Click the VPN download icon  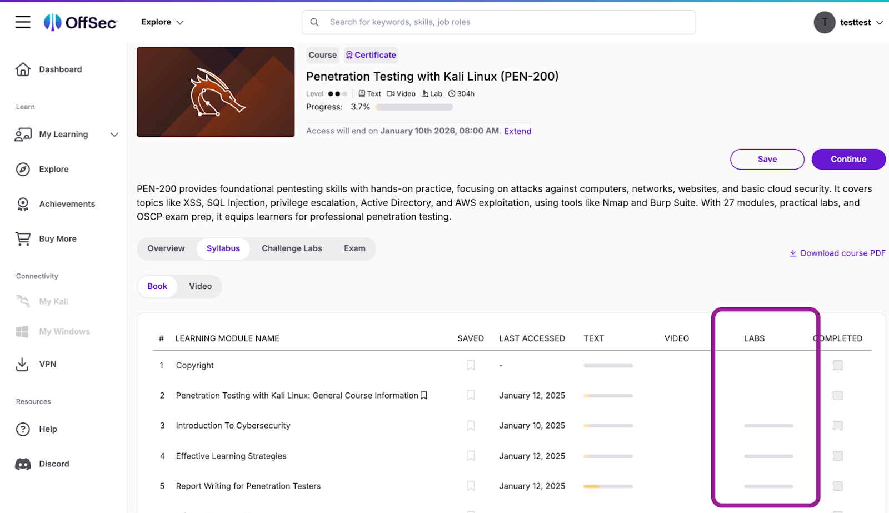[x=22, y=365]
